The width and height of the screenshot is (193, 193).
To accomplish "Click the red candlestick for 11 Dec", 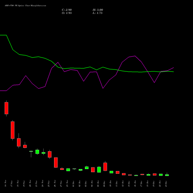I will coord(118,172).
